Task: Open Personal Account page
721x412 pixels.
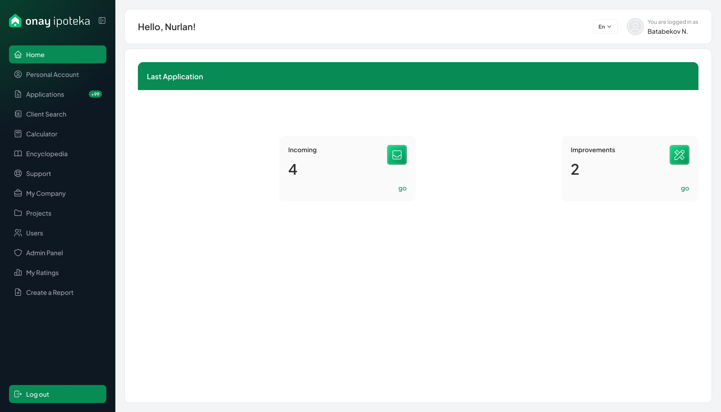Action: click(x=52, y=75)
